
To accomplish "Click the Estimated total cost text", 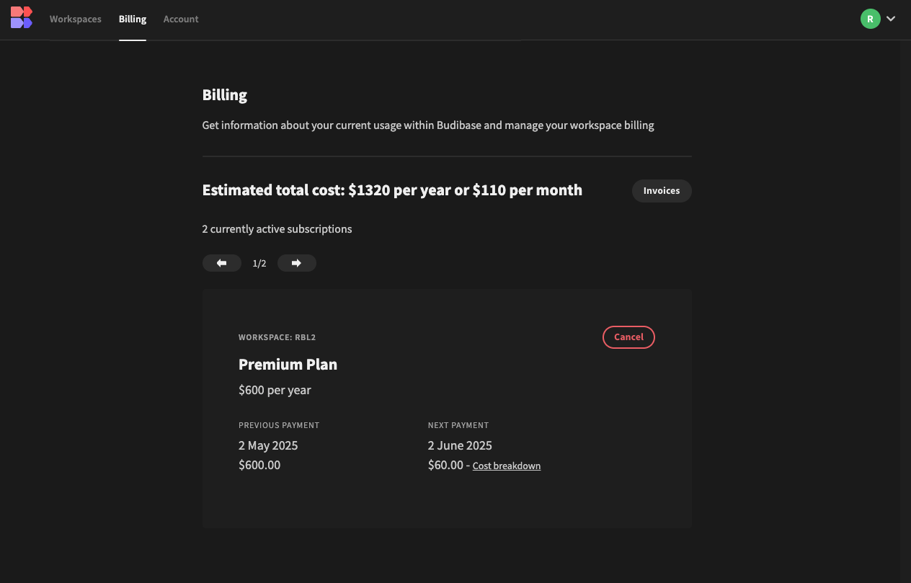I will [x=392, y=190].
